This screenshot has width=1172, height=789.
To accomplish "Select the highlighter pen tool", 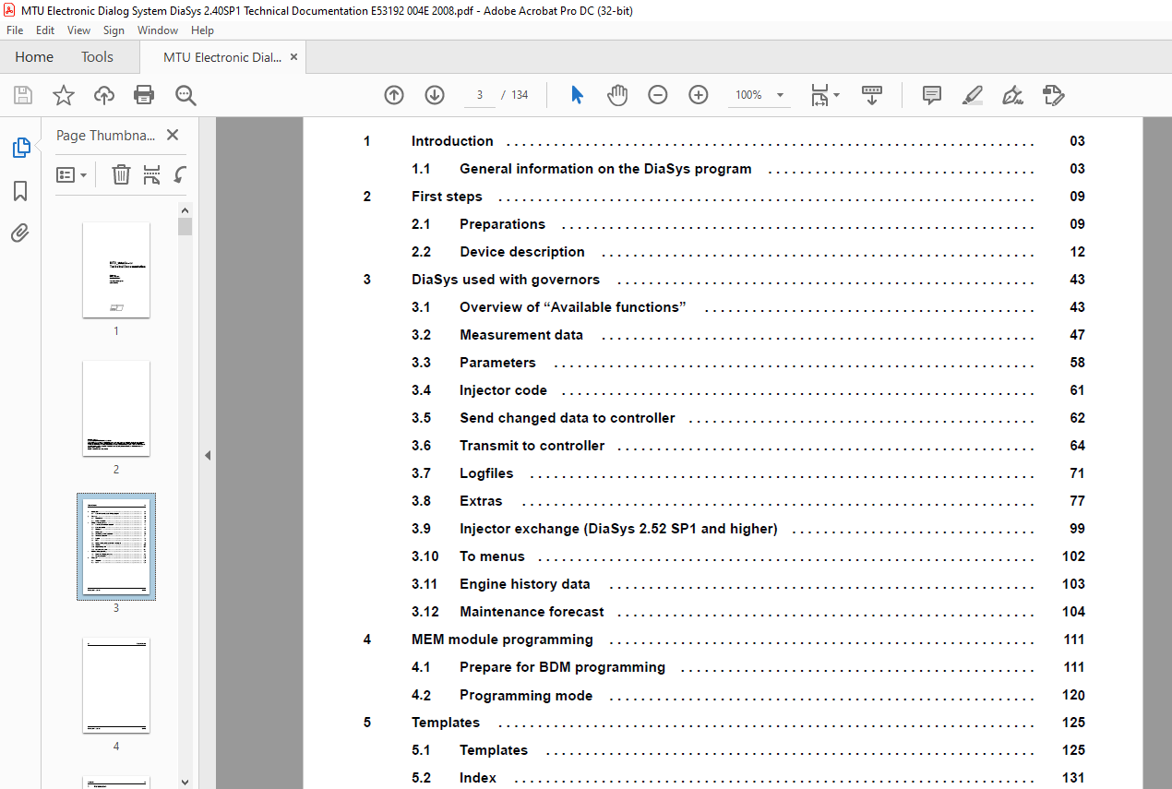I will pos(973,95).
